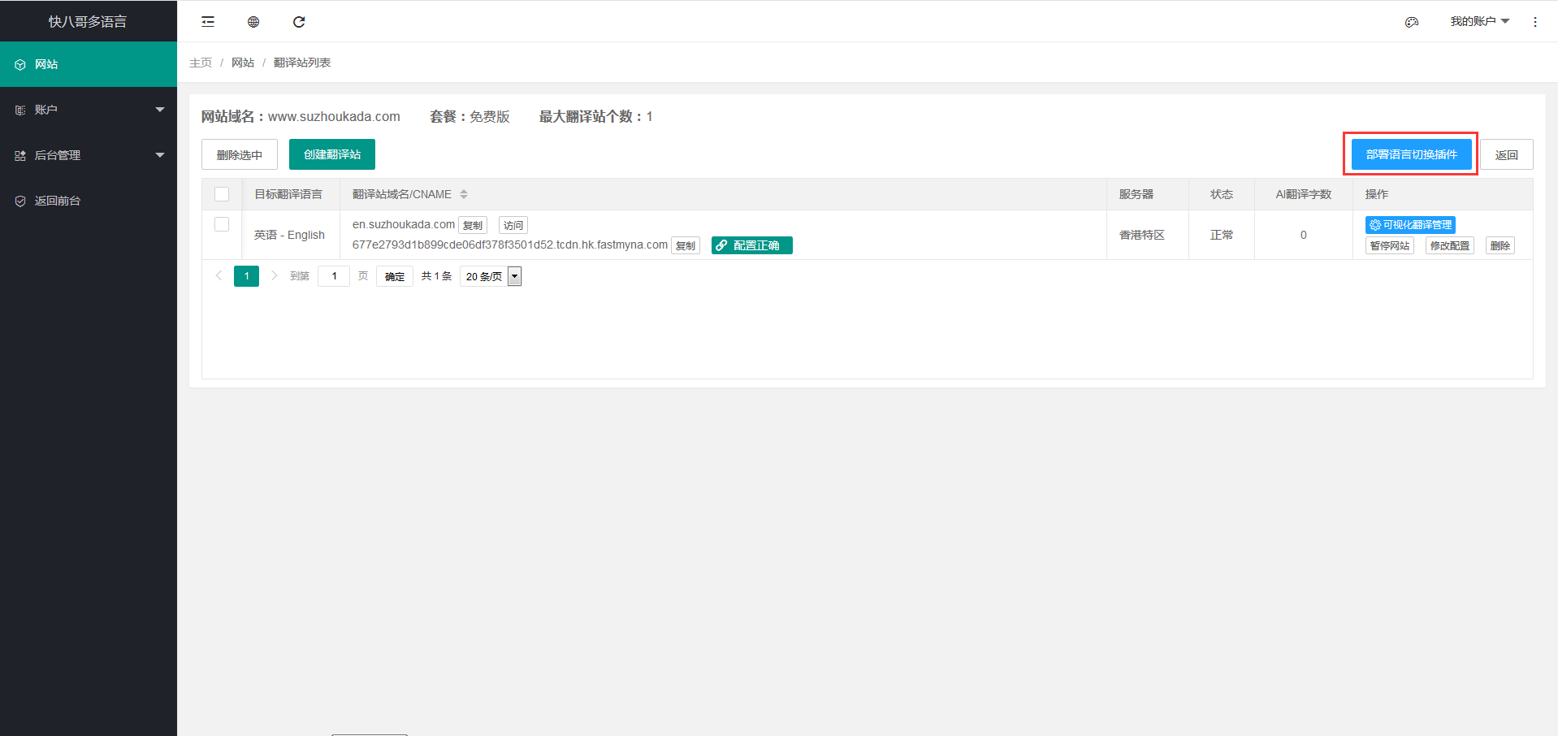Image resolution: width=1558 pixels, height=736 pixels.
Task: Click the 状态 column header
Action: tap(1222, 194)
